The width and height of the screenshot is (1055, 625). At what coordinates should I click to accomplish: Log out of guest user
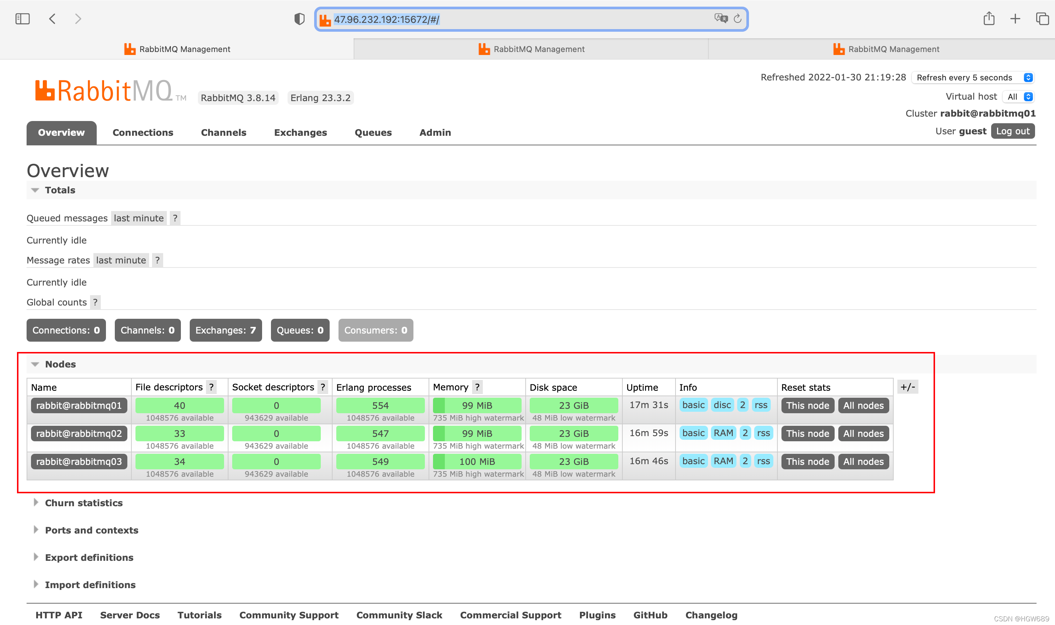click(x=1013, y=131)
